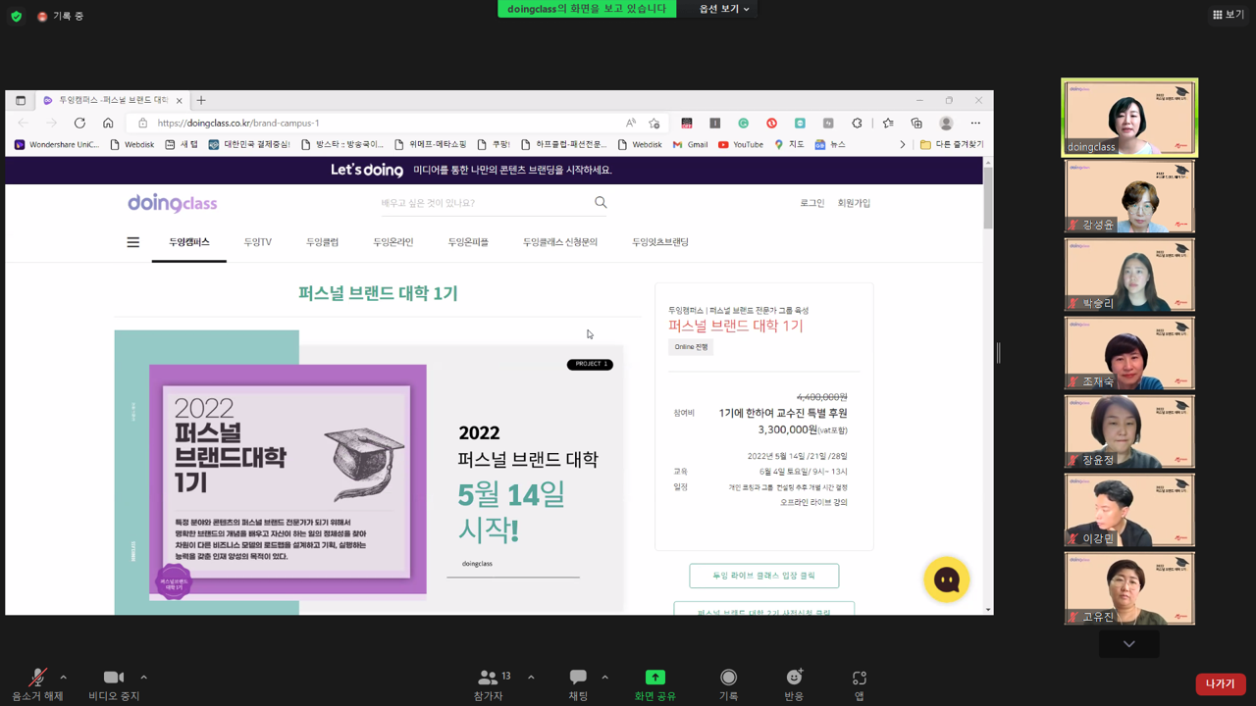The image size is (1256, 706).
Task: Open the hamburger menu icon
Action: pos(133,242)
